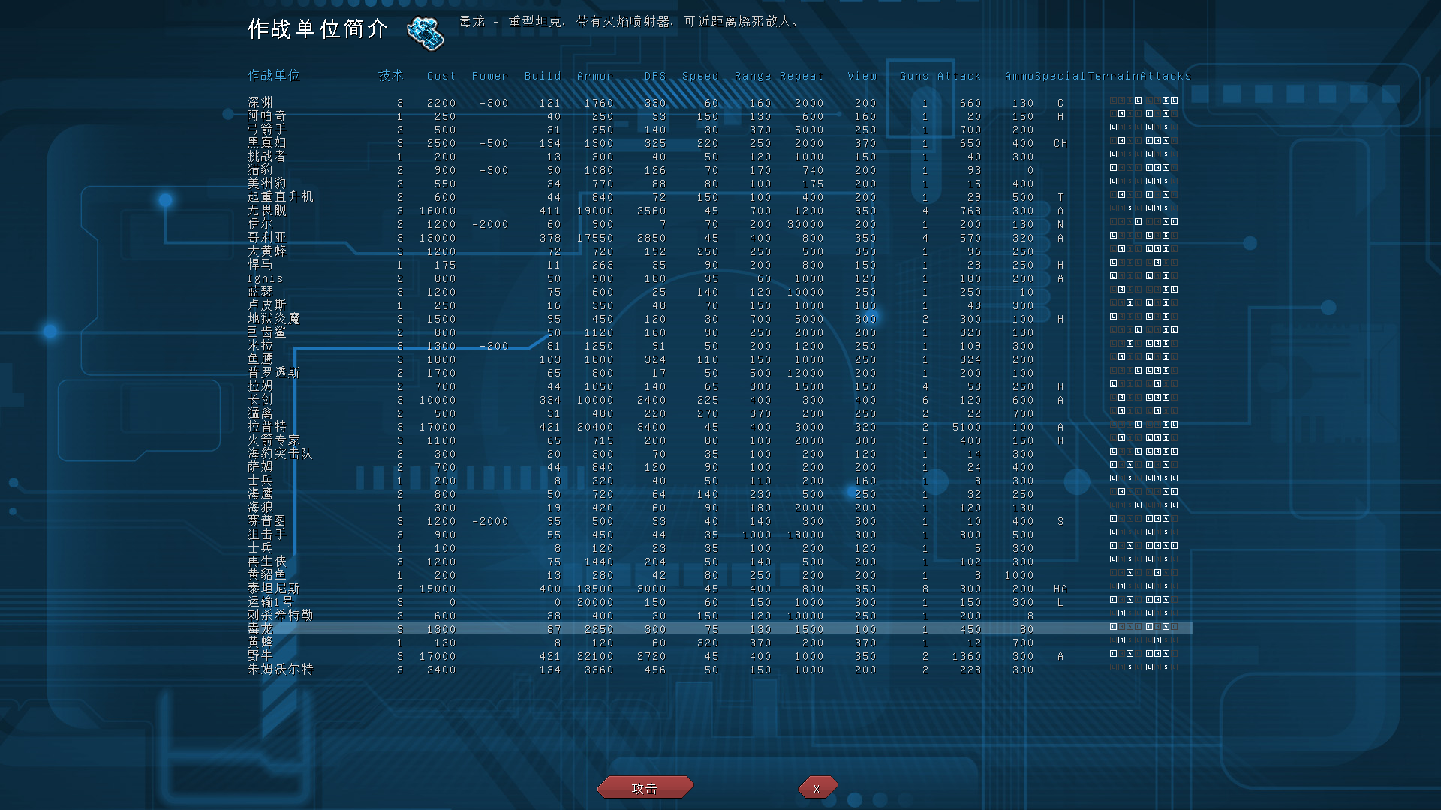Select the 地狱炎魔 unit row
This screenshot has width=1441, height=810.
[720, 319]
